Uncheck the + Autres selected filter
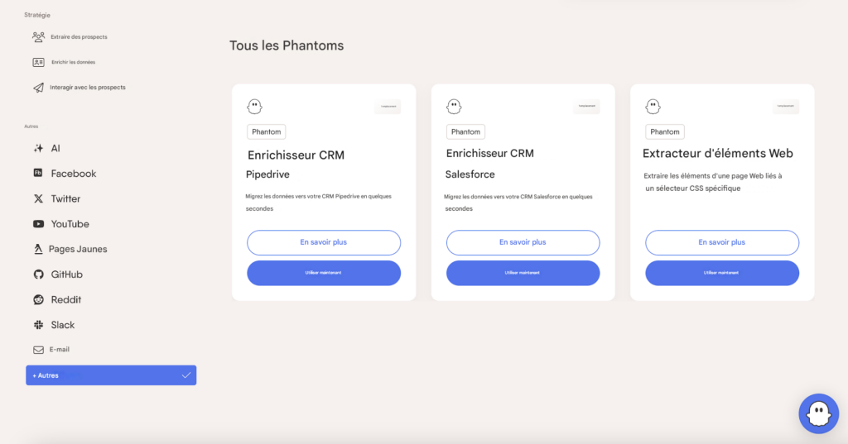The width and height of the screenshot is (848, 444). tap(111, 375)
